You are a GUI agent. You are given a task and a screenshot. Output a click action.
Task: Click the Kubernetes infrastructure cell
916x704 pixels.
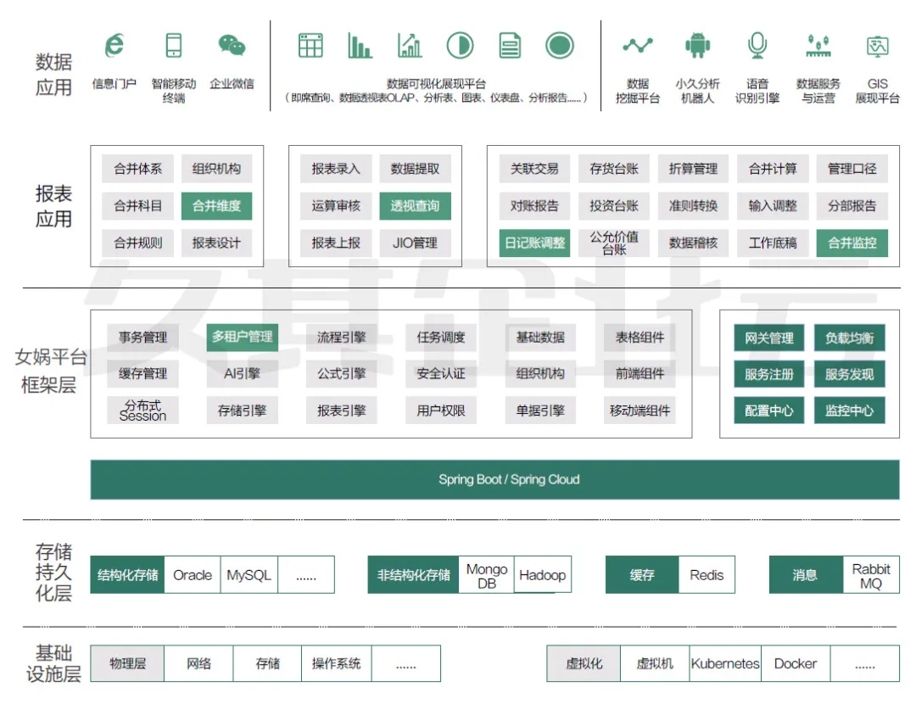click(725, 663)
